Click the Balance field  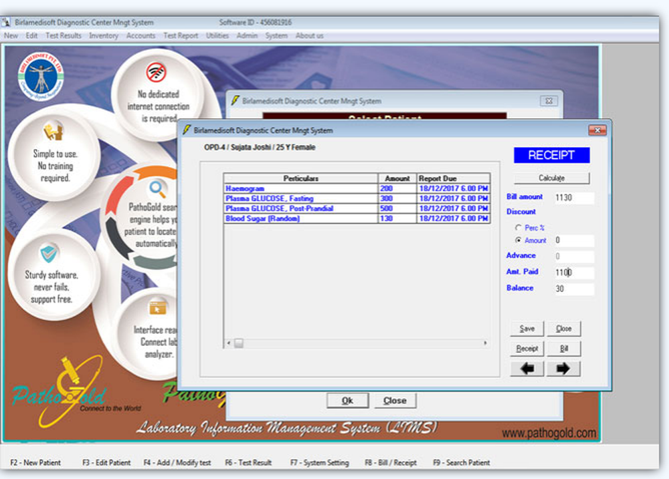574,289
